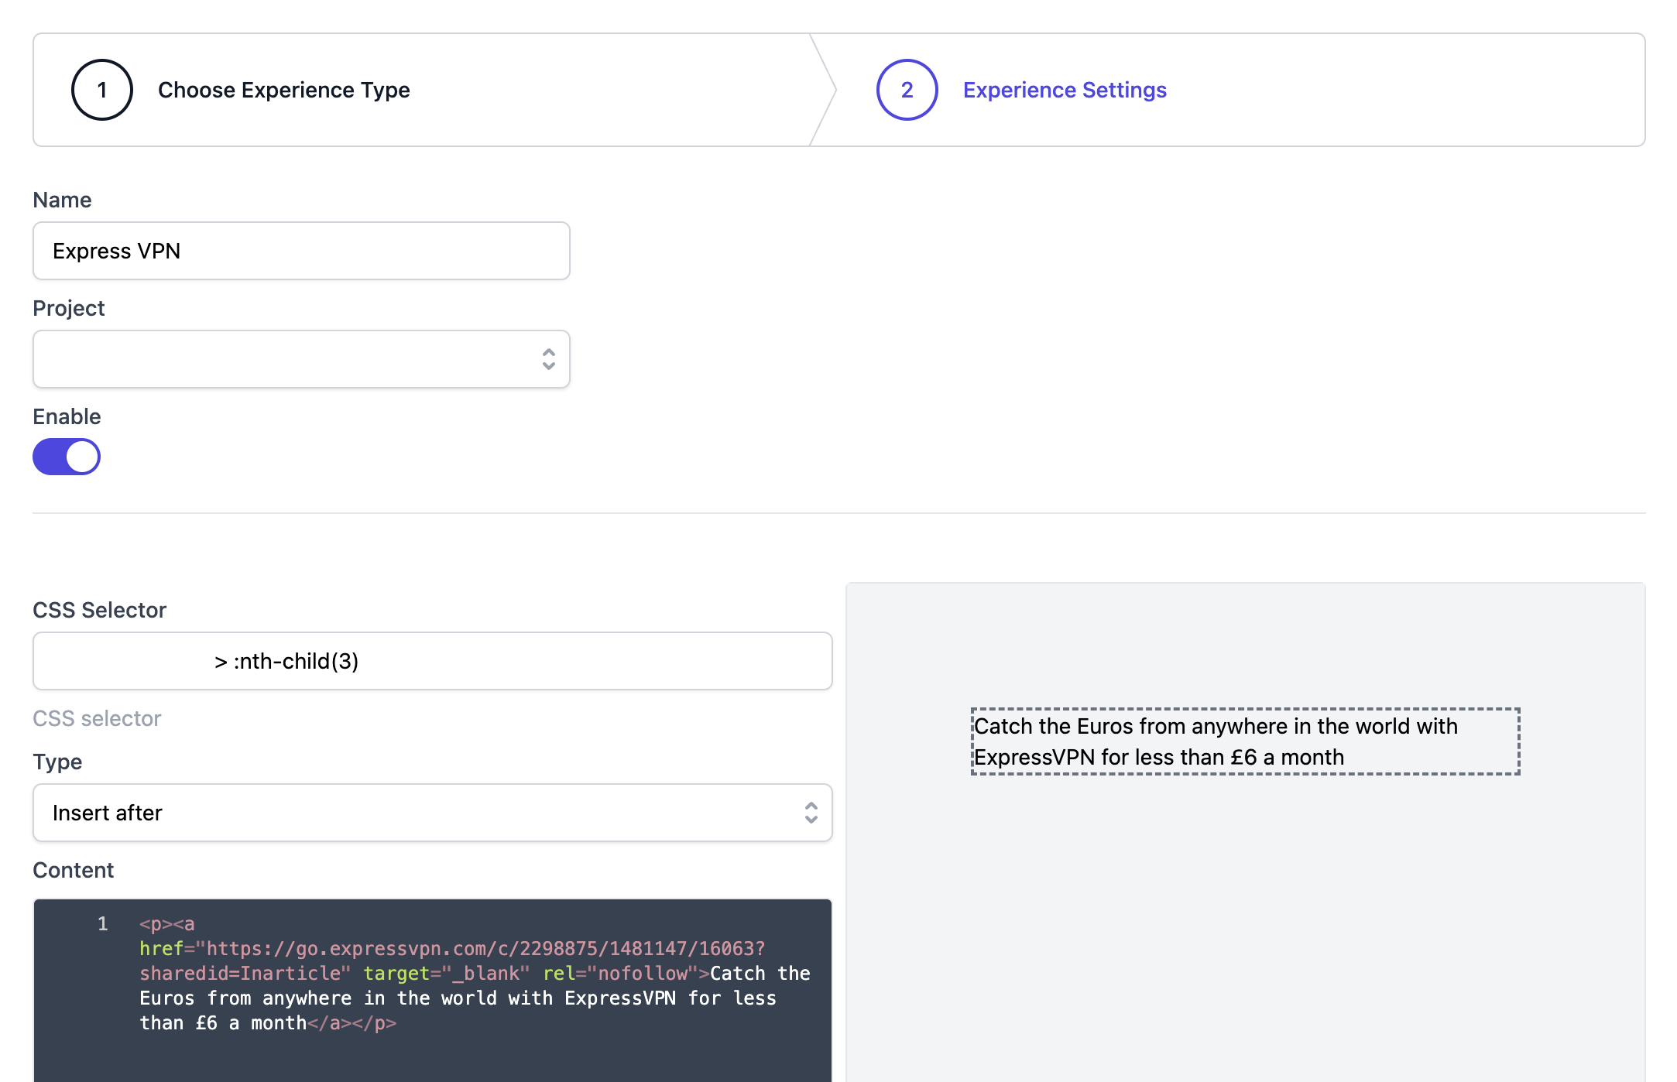Click the href URL in the code
This screenshot has height=1082, width=1677.
tap(485, 949)
